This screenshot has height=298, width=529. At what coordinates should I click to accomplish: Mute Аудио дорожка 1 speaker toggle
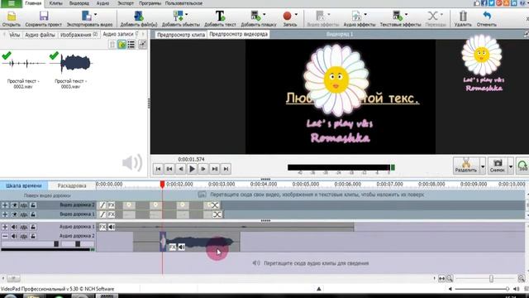pyautogui.click(x=14, y=227)
